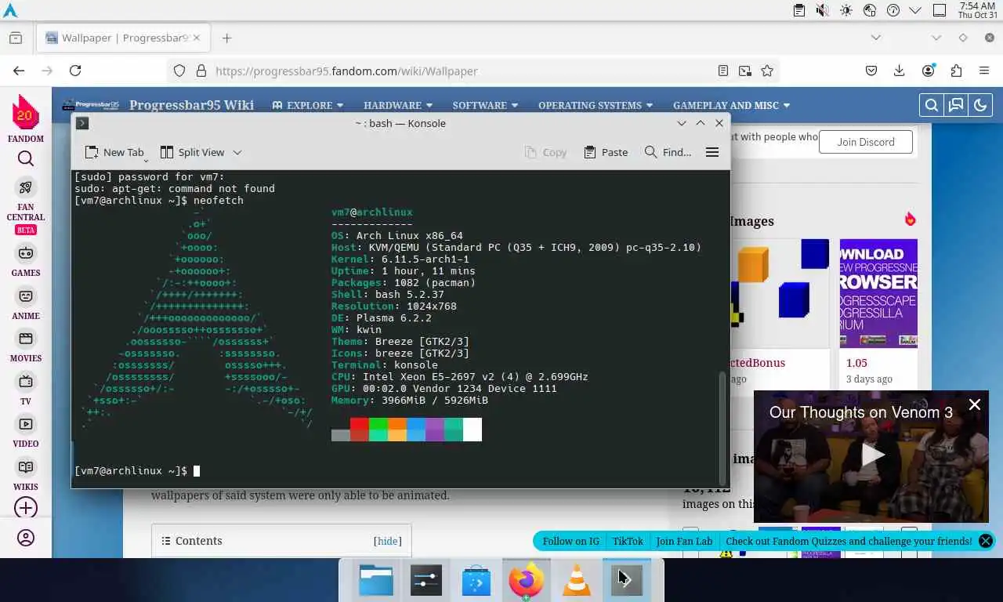
Task: Open Fandom sidebar search
Action: [26, 159]
